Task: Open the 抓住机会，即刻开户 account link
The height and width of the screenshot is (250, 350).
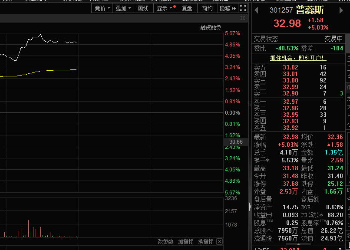Action: (x=298, y=58)
